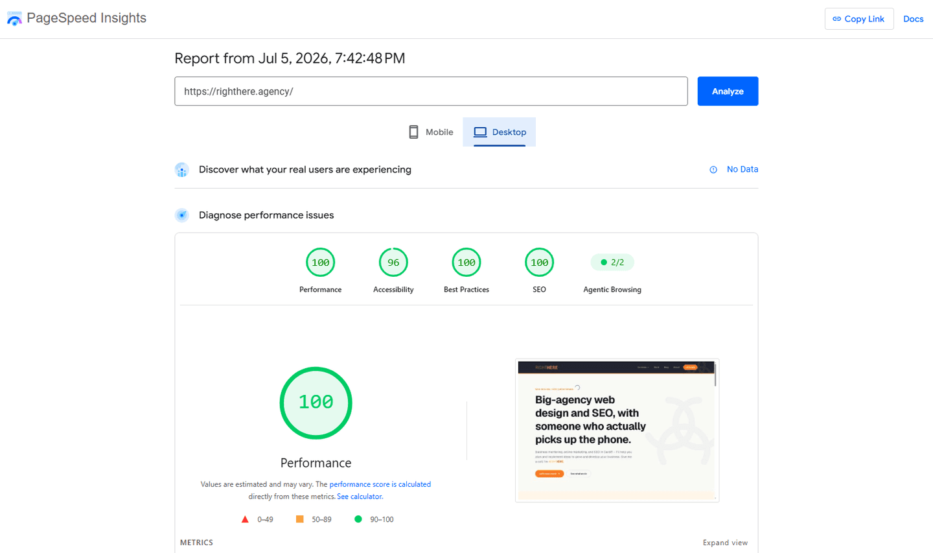The width and height of the screenshot is (933, 553).
Task: Click the report date heading text
Action: [x=290, y=58]
